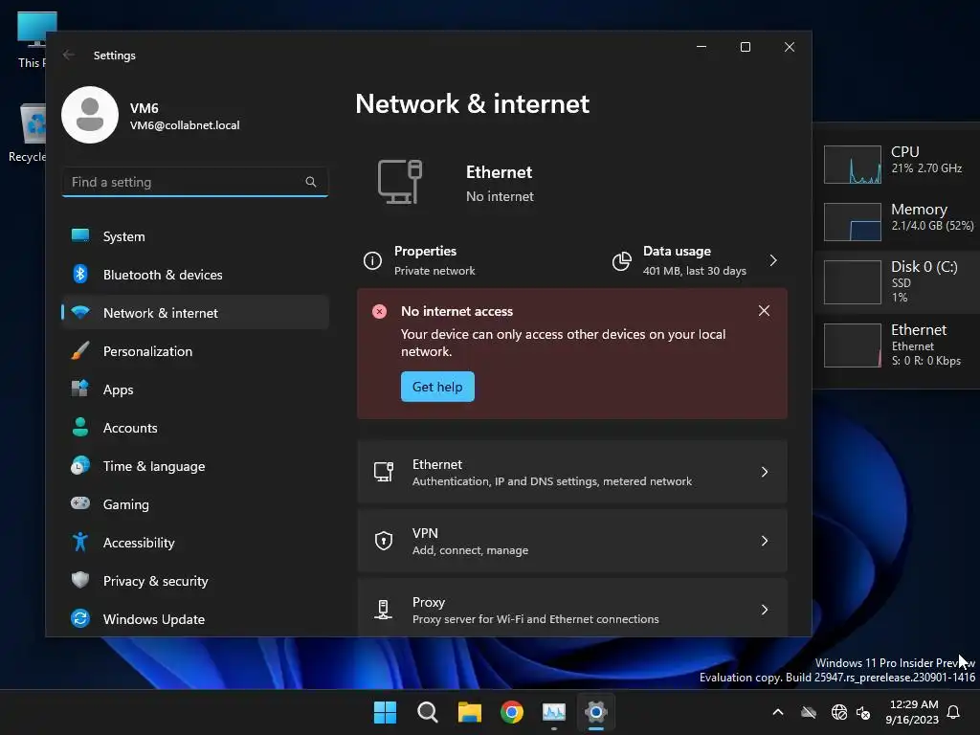Viewport: 980px width, 735px height.
Task: Open notification bell in taskbar
Action: 954,712
